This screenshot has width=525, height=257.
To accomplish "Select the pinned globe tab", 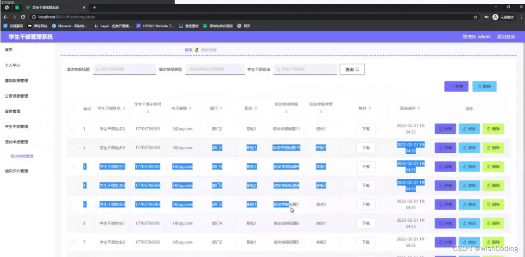I will (6, 7).
